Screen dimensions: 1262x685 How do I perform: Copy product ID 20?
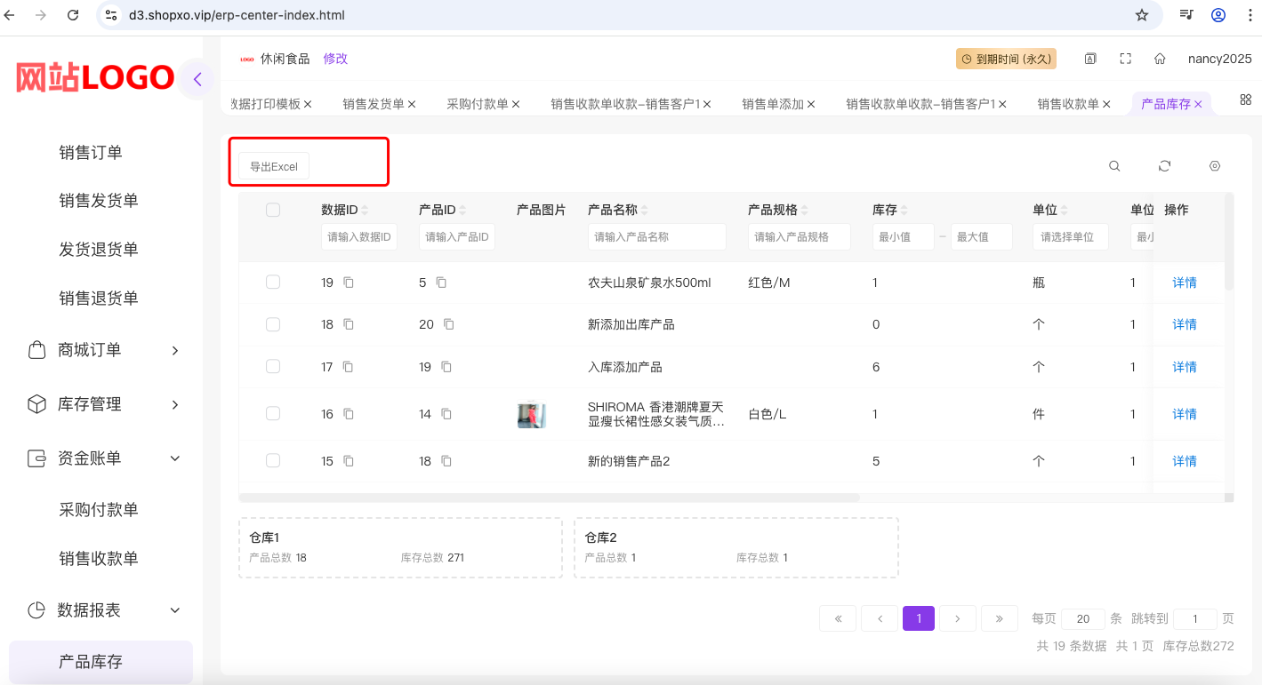pyautogui.click(x=449, y=324)
